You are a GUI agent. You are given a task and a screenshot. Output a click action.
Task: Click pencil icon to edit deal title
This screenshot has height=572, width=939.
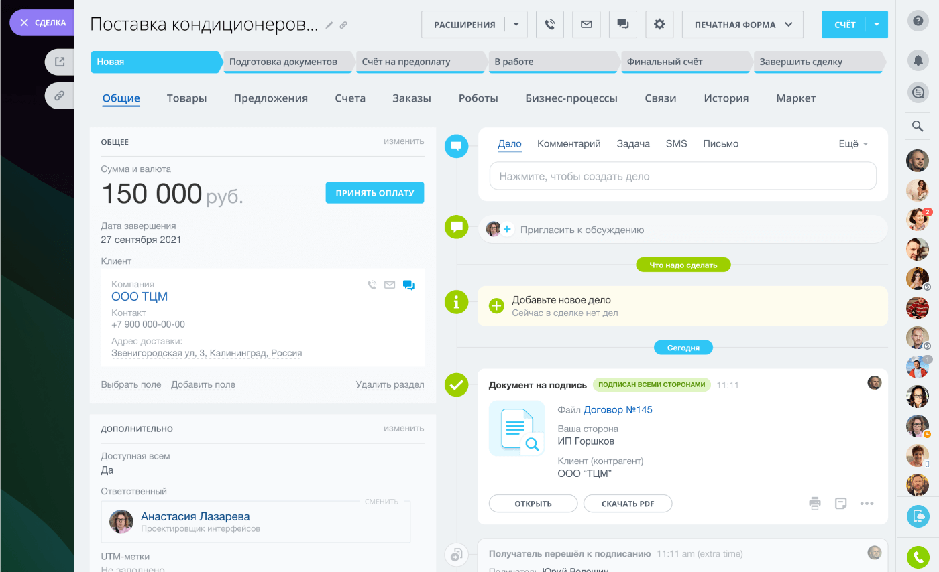tap(329, 25)
